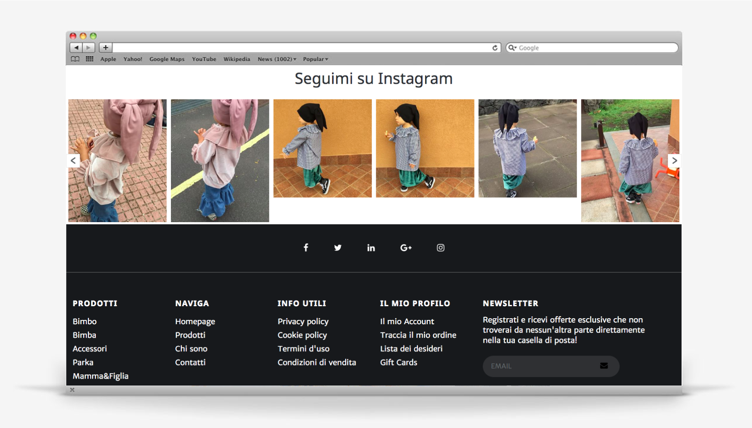Open the Twitter social icon
The image size is (752, 428).
[x=338, y=248]
